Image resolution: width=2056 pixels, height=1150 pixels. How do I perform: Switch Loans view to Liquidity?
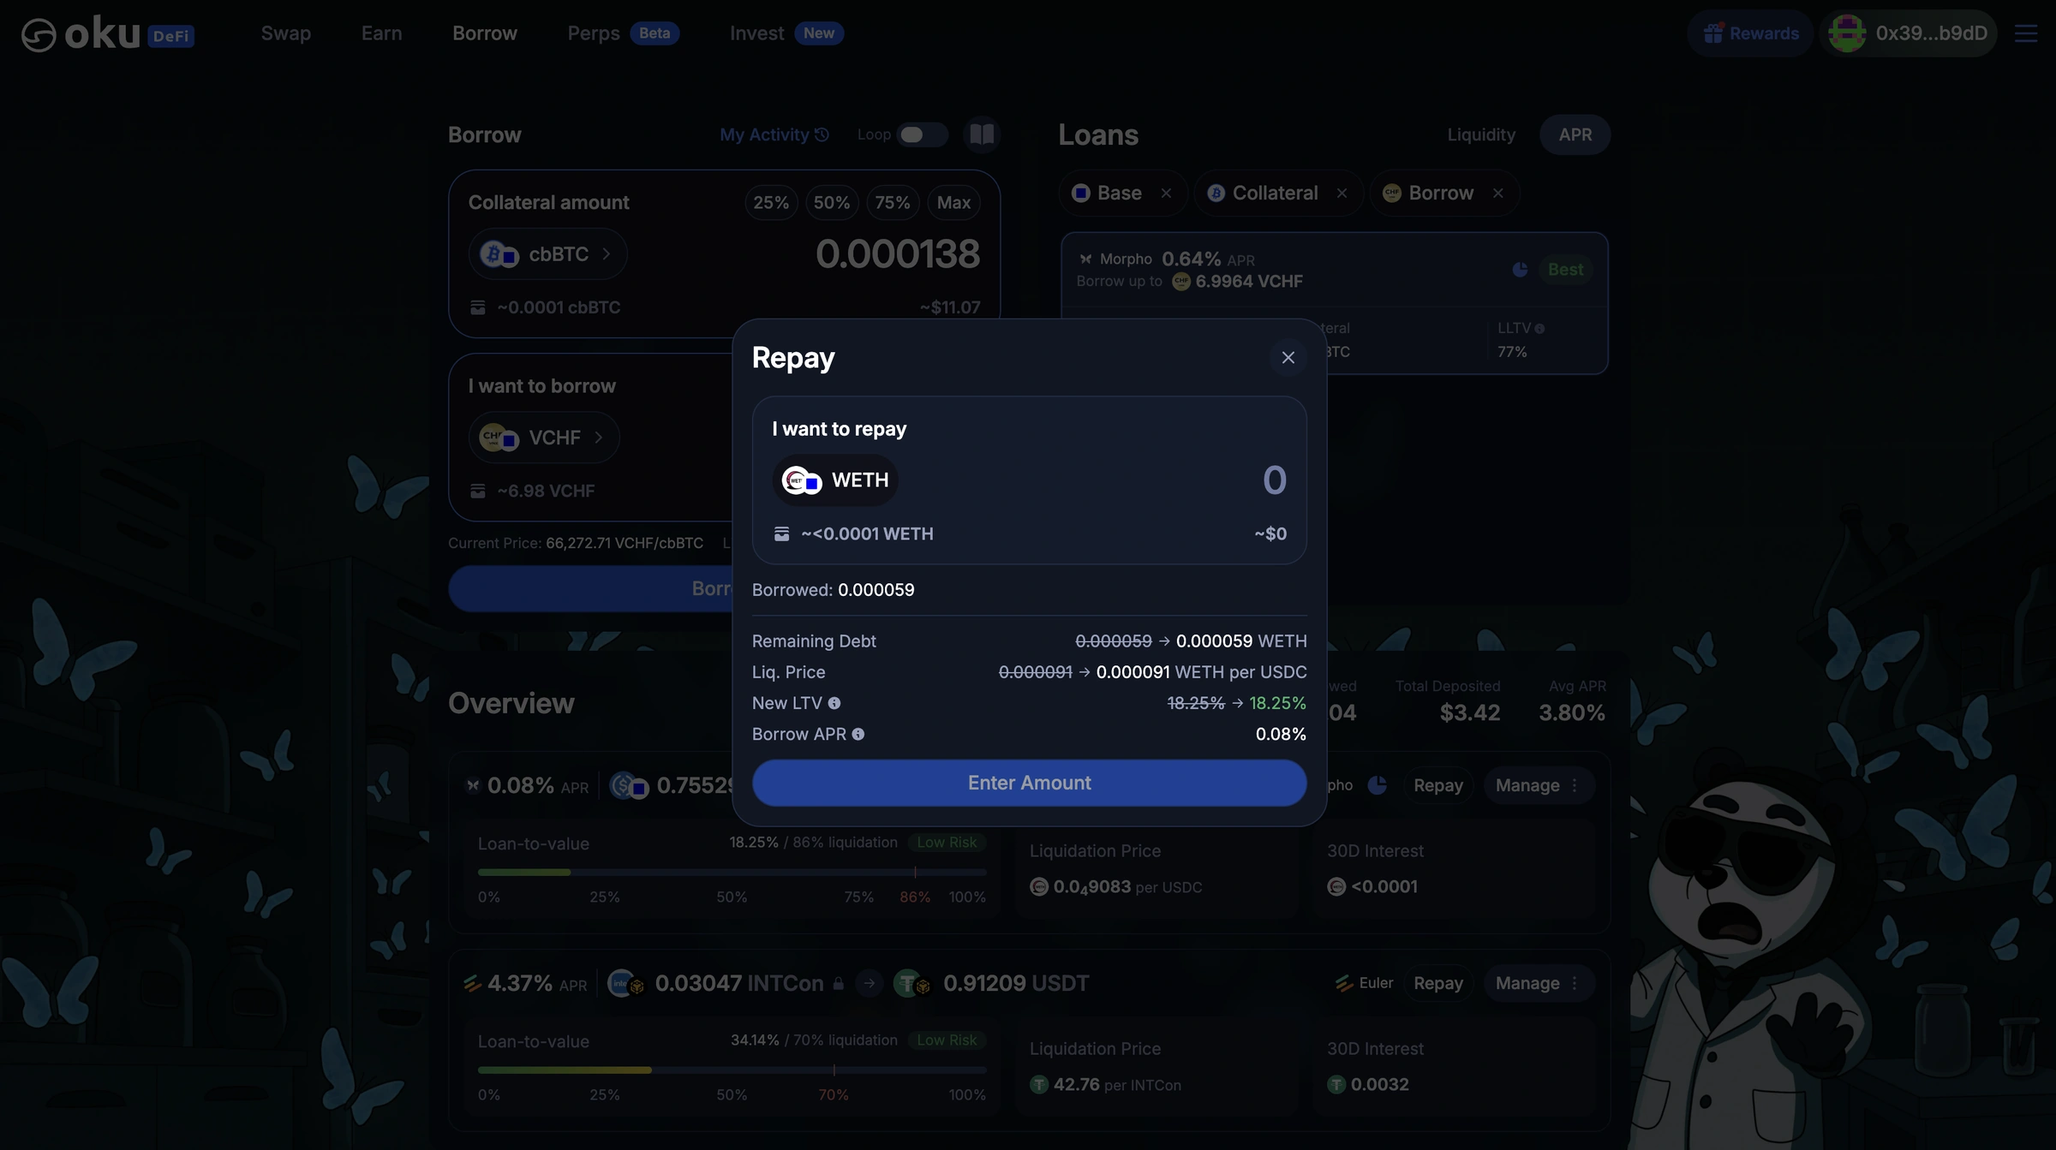pos(1481,134)
